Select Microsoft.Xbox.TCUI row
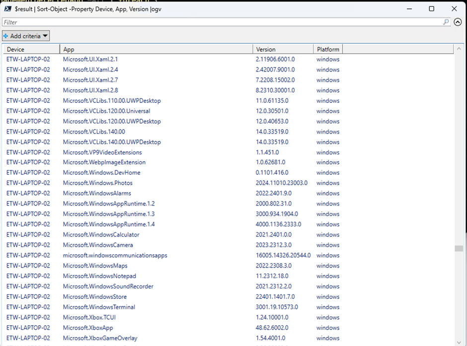This screenshot has height=346, width=467. coord(229,317)
